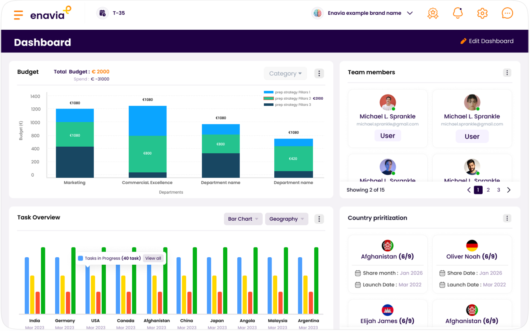
Task: Open the achievements badge icon
Action: tap(433, 13)
